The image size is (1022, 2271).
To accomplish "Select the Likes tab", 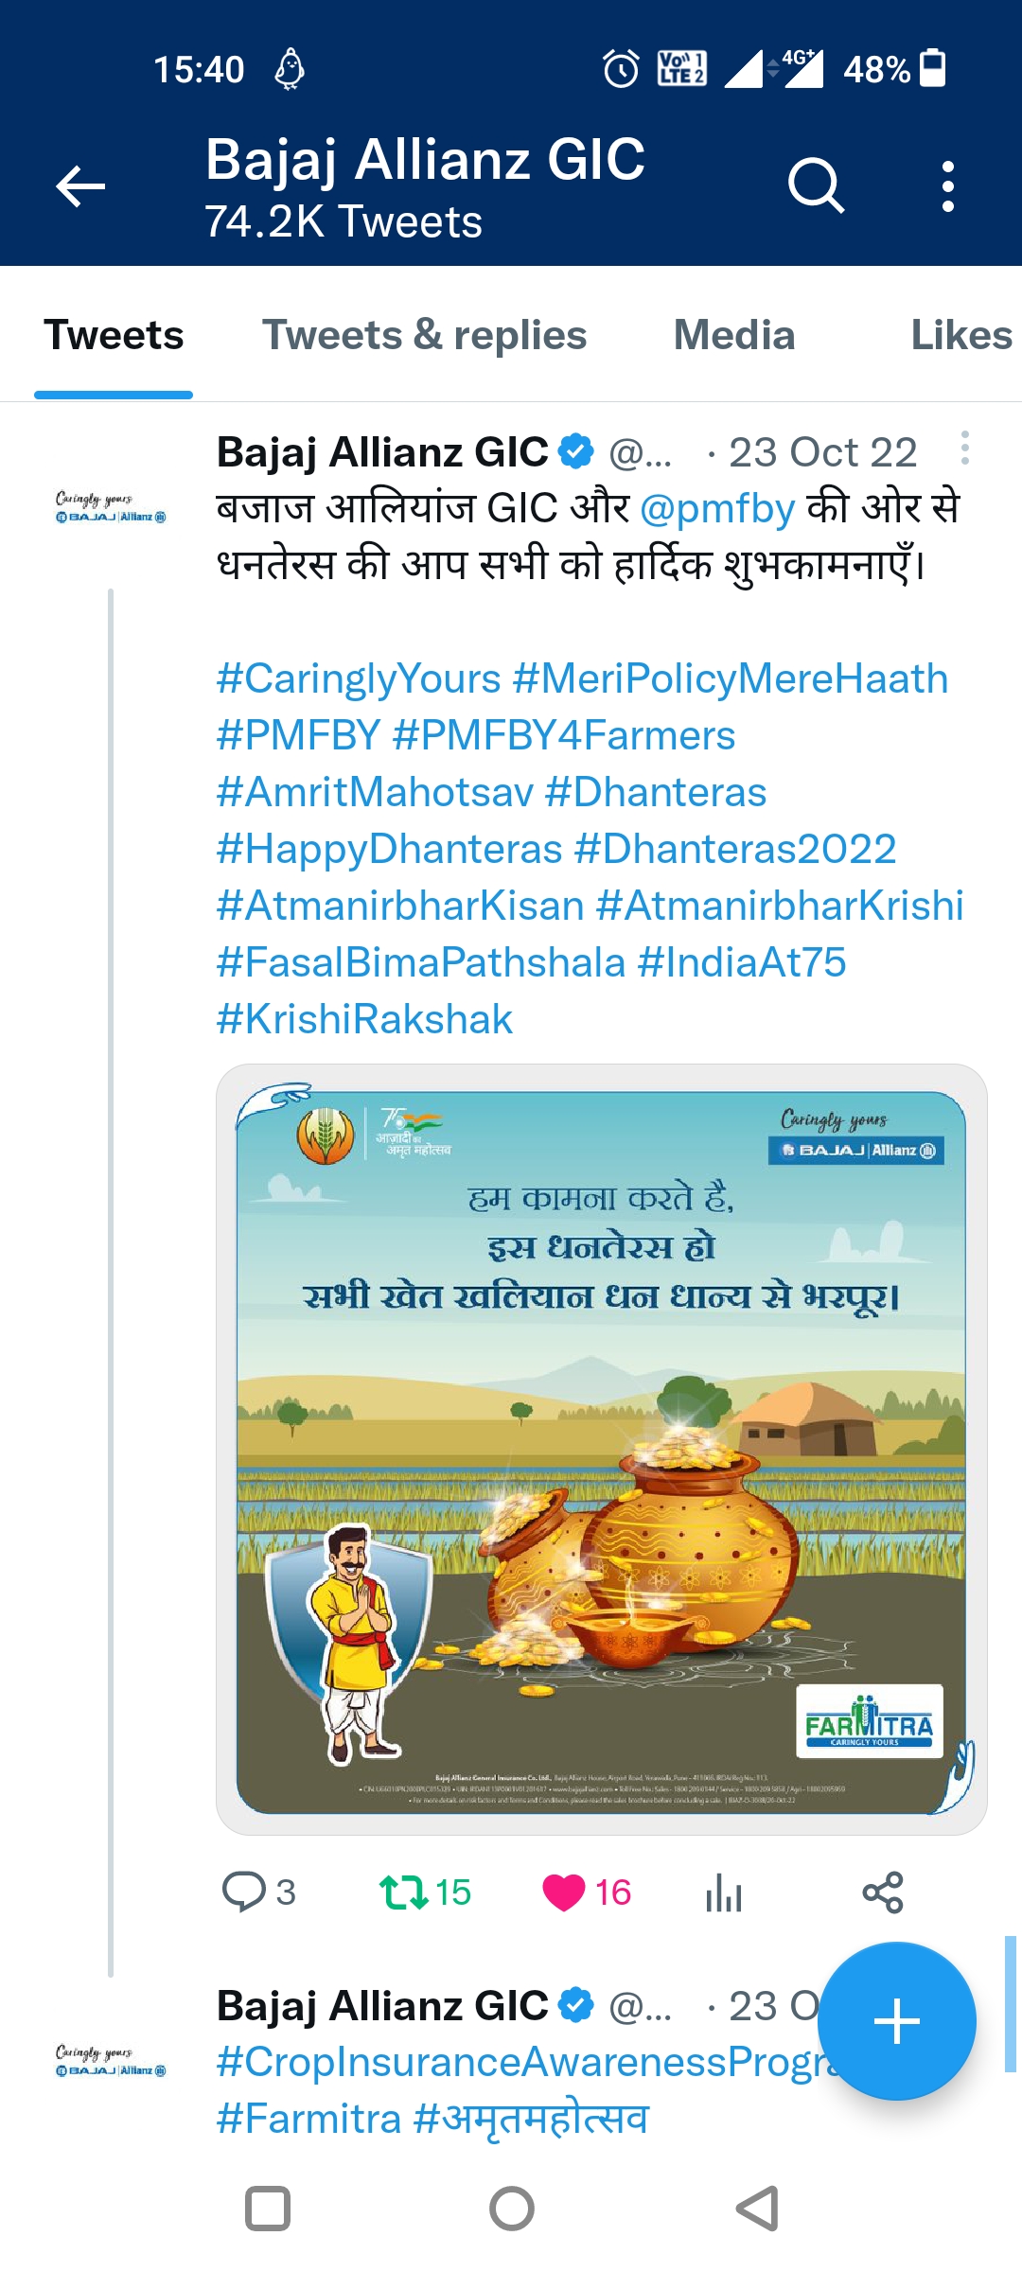I will click(x=960, y=335).
